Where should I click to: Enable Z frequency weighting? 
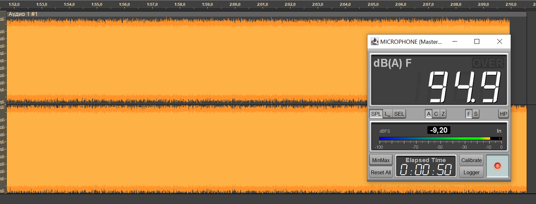pyautogui.click(x=443, y=114)
